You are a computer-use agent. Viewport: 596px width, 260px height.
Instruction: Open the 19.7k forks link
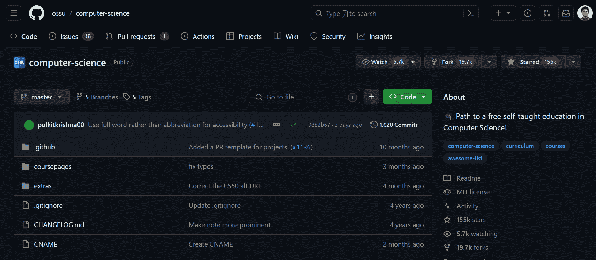pyautogui.click(x=466, y=248)
